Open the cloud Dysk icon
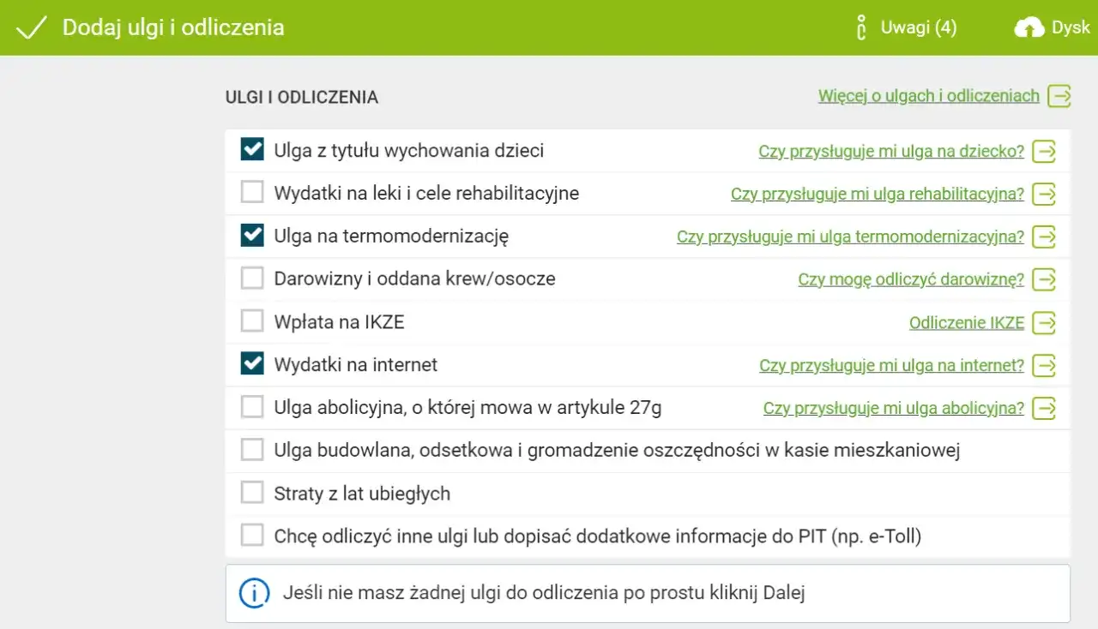Image resolution: width=1098 pixels, height=629 pixels. (x=1029, y=27)
